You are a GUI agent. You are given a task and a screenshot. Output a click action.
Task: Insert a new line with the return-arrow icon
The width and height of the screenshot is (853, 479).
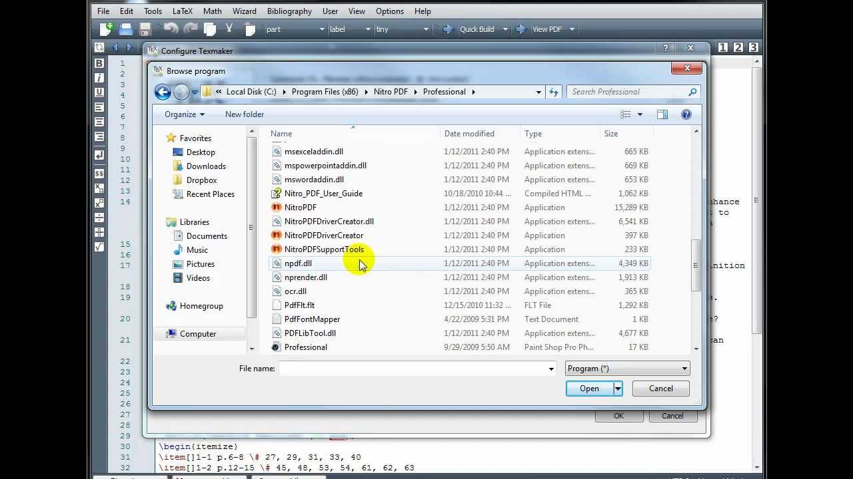pos(99,155)
